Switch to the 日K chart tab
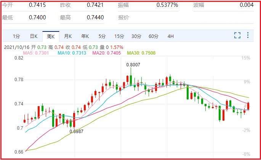Image resolution: width=261 pixels, height=160 pixels. pos(34,36)
